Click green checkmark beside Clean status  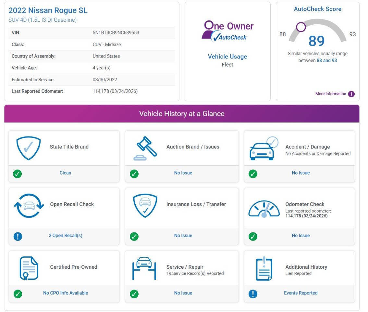click(x=18, y=174)
